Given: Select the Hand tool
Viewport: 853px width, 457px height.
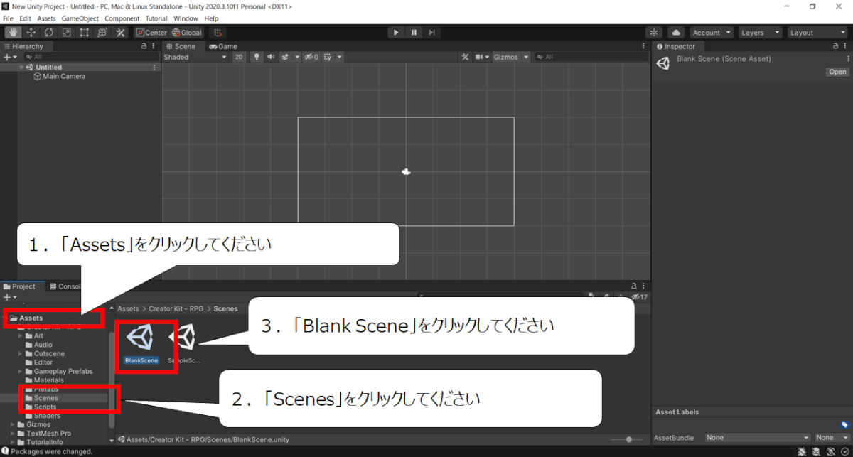Looking at the screenshot, I should pyautogui.click(x=13, y=33).
